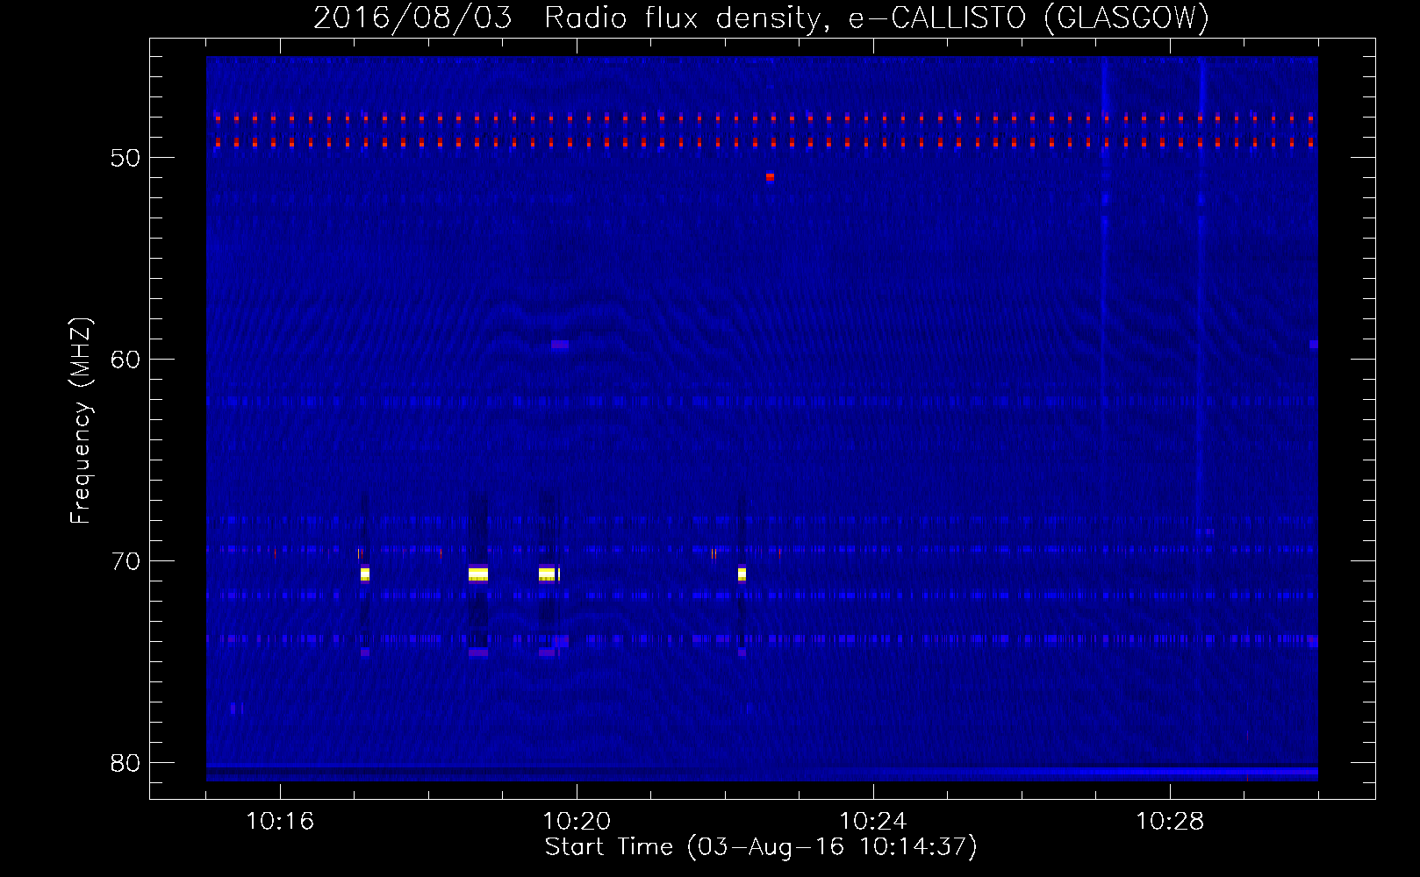Click the 80 frequency axis label
The height and width of the screenshot is (877, 1420).
tap(126, 763)
